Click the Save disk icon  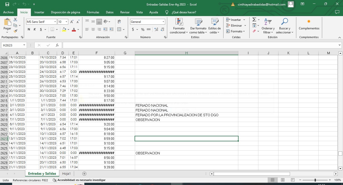[x=7, y=4]
